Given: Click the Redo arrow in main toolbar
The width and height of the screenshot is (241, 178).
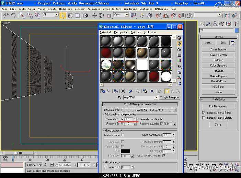Looking at the screenshot, I should pyautogui.click(x=13, y=15).
